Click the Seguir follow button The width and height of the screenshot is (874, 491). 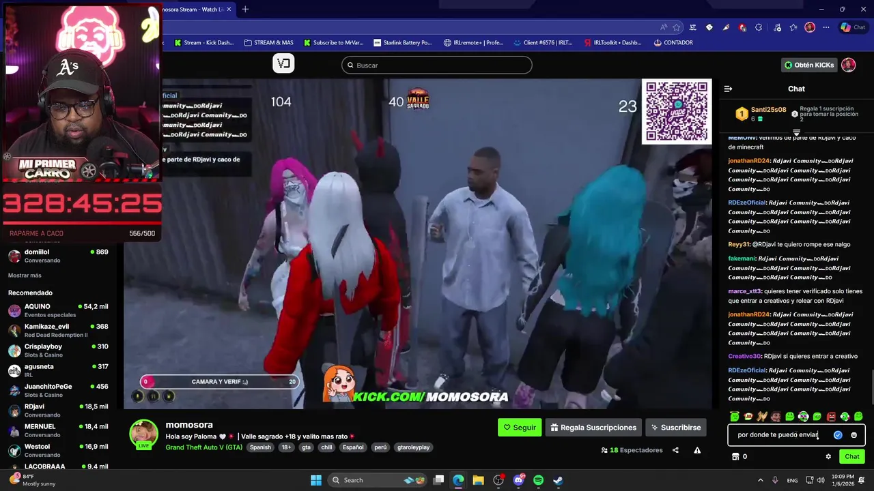click(520, 428)
